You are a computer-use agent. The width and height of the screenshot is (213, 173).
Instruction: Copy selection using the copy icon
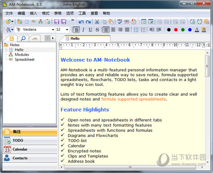pyautogui.click(x=104, y=22)
